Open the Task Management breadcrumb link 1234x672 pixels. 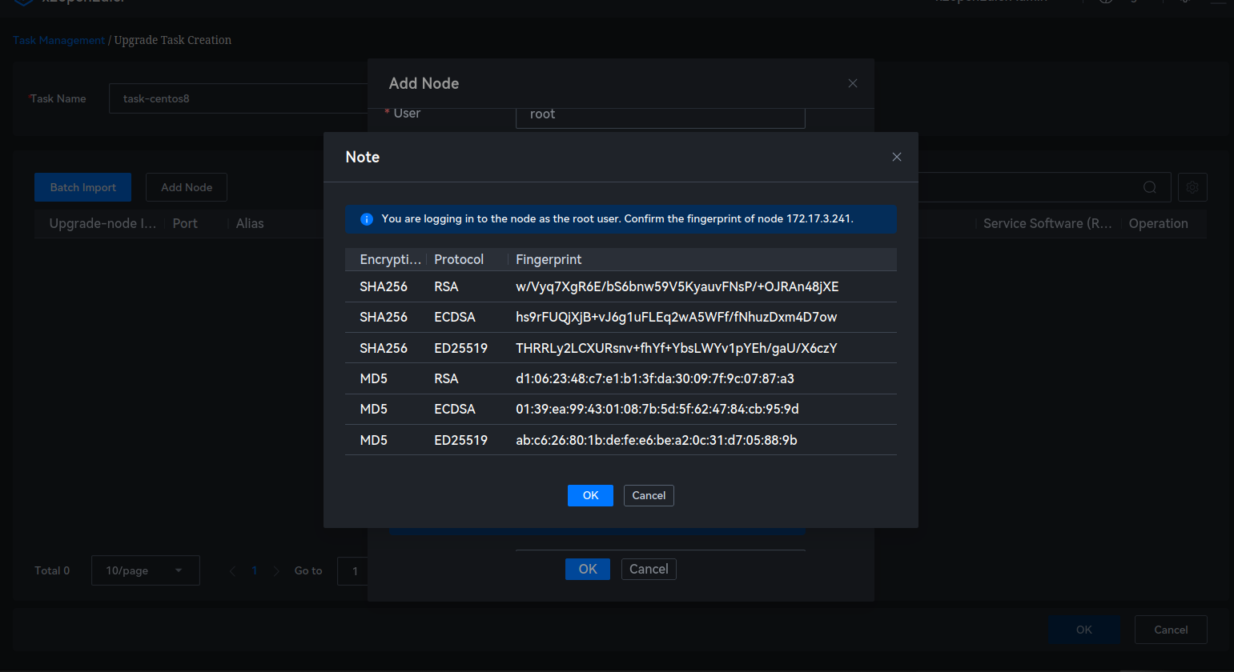point(58,40)
